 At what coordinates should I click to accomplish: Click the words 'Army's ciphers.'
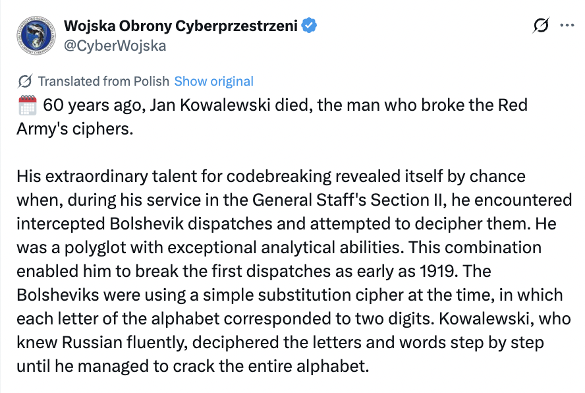(x=75, y=129)
